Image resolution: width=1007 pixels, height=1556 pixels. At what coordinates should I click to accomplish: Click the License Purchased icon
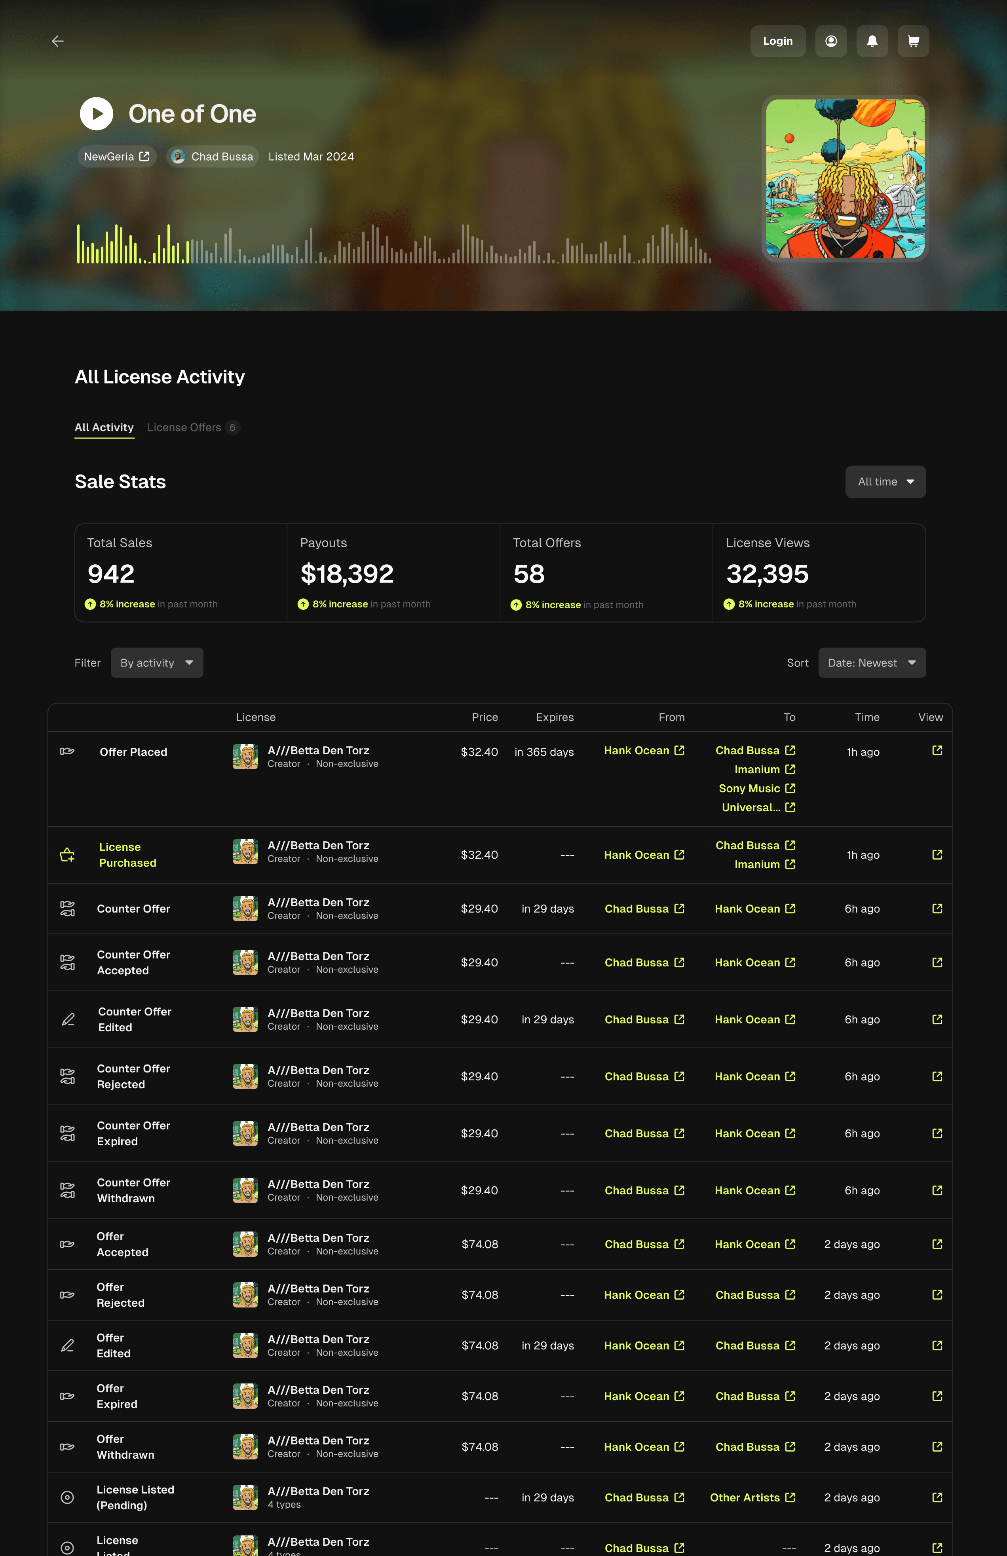coord(67,854)
